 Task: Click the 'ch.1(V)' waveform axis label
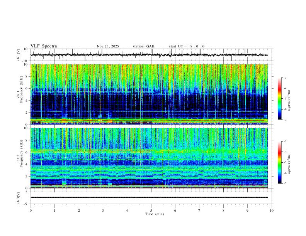(x=19, y=55)
